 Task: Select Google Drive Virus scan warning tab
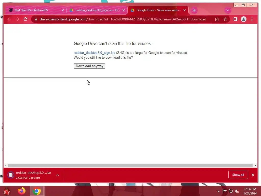click(x=158, y=10)
